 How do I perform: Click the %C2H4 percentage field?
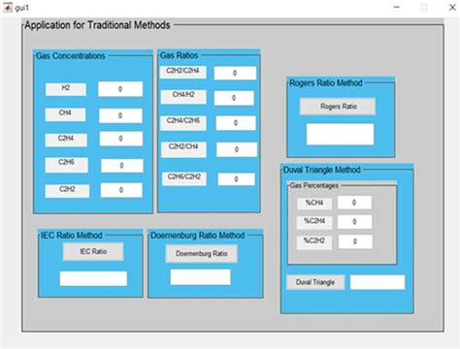355,222
